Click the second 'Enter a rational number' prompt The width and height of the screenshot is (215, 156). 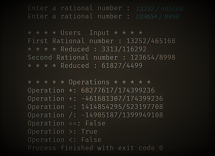coord(79,16)
